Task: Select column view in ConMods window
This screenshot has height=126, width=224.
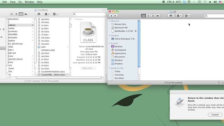Action: click(21, 14)
